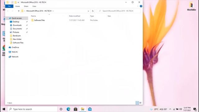
Task: Open the View ribbon tab
Action: [x=34, y=6]
